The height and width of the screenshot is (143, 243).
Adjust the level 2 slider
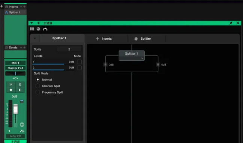53,70
